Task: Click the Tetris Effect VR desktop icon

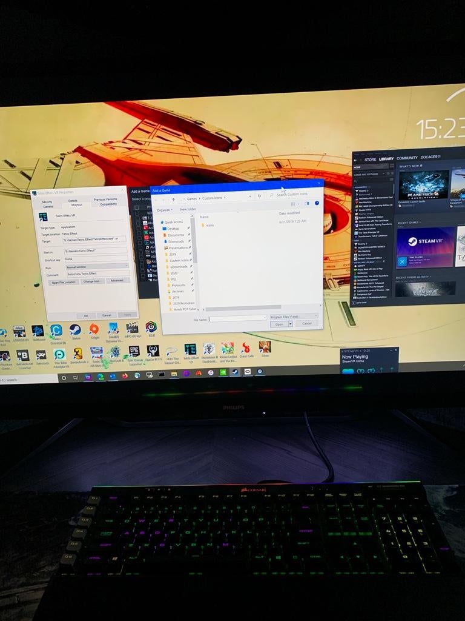Action: click(190, 349)
